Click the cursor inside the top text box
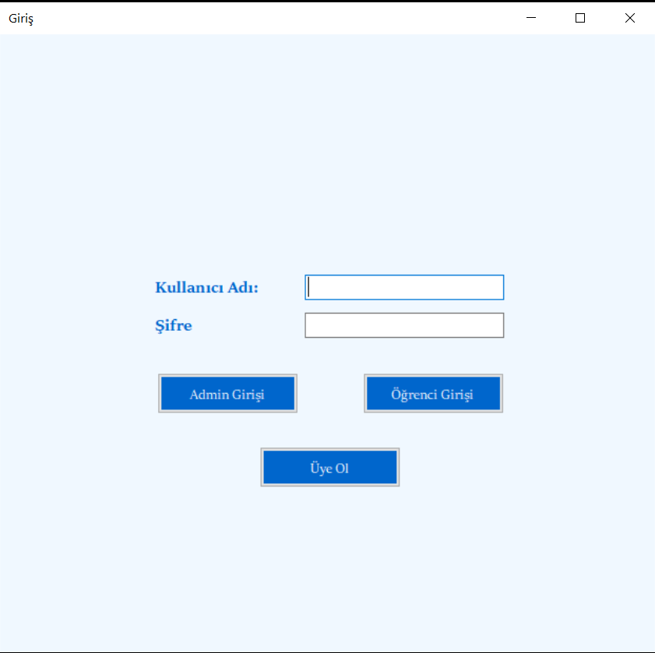This screenshot has width=655, height=653. [x=310, y=286]
